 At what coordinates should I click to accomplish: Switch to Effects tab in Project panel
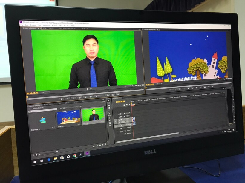[x=67, y=103]
